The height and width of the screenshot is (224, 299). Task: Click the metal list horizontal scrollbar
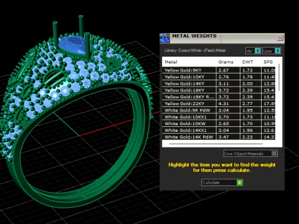point(216,144)
